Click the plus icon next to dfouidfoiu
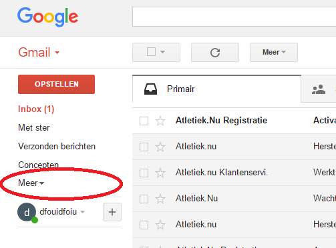336x248 pixels. [112, 212]
